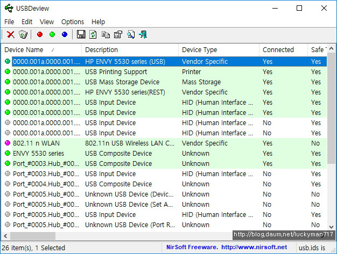This screenshot has width=337, height=254.
Task: Click the red circle disconnect device icon
Action: point(40,34)
